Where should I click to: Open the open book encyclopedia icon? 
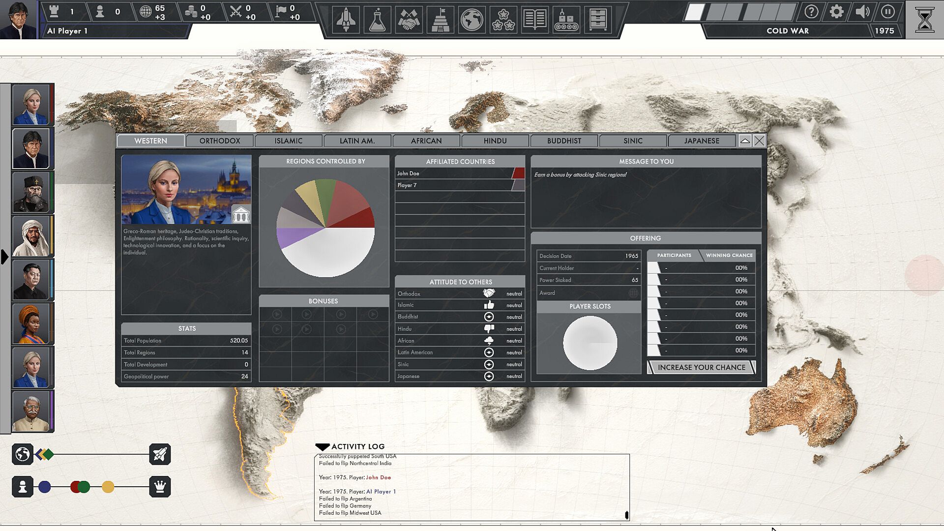(x=534, y=20)
